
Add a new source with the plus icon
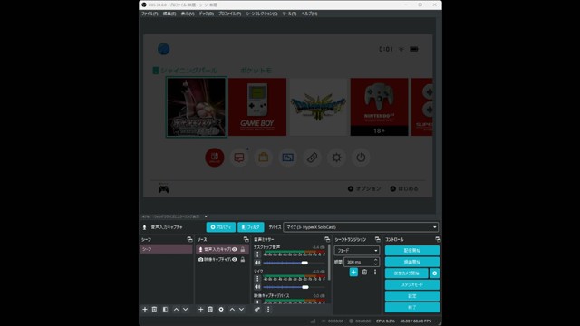click(200, 310)
